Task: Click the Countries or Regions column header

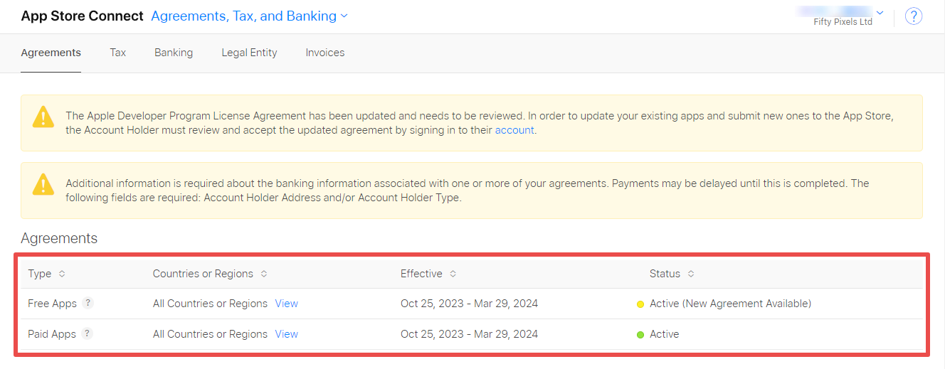Action: point(203,274)
